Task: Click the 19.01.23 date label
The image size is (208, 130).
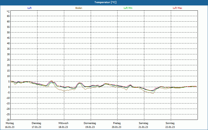Action: (90, 127)
